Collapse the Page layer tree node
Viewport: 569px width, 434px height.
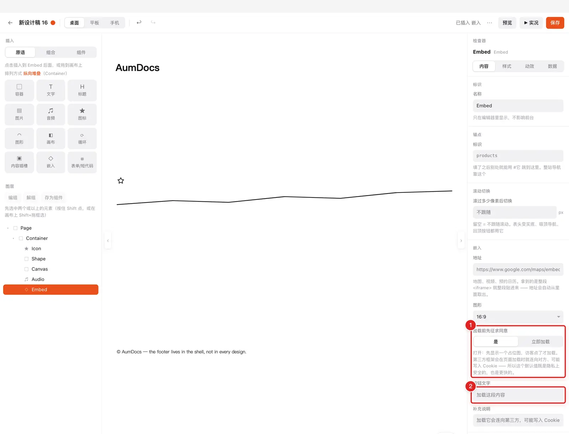8,228
